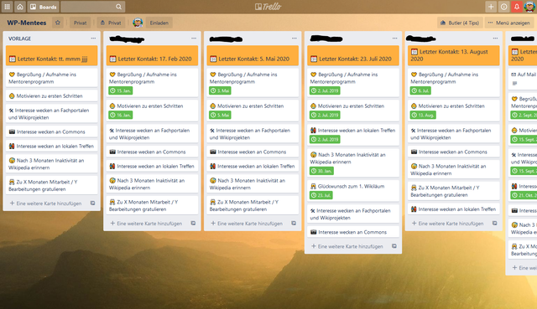The image size is (537, 309).
Task: Open Nach 3 Monaten Inaktivität card in VORLAGE
Action: pos(52,164)
